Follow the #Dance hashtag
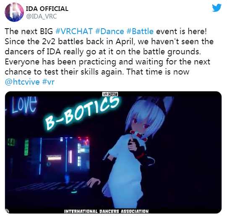 (x=110, y=31)
